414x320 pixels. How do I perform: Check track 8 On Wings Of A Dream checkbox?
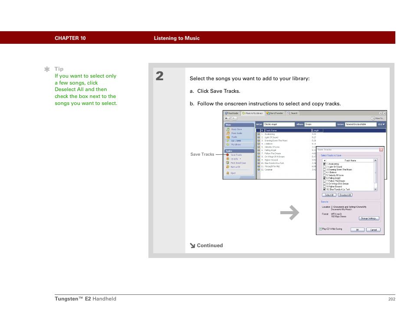(x=325, y=183)
